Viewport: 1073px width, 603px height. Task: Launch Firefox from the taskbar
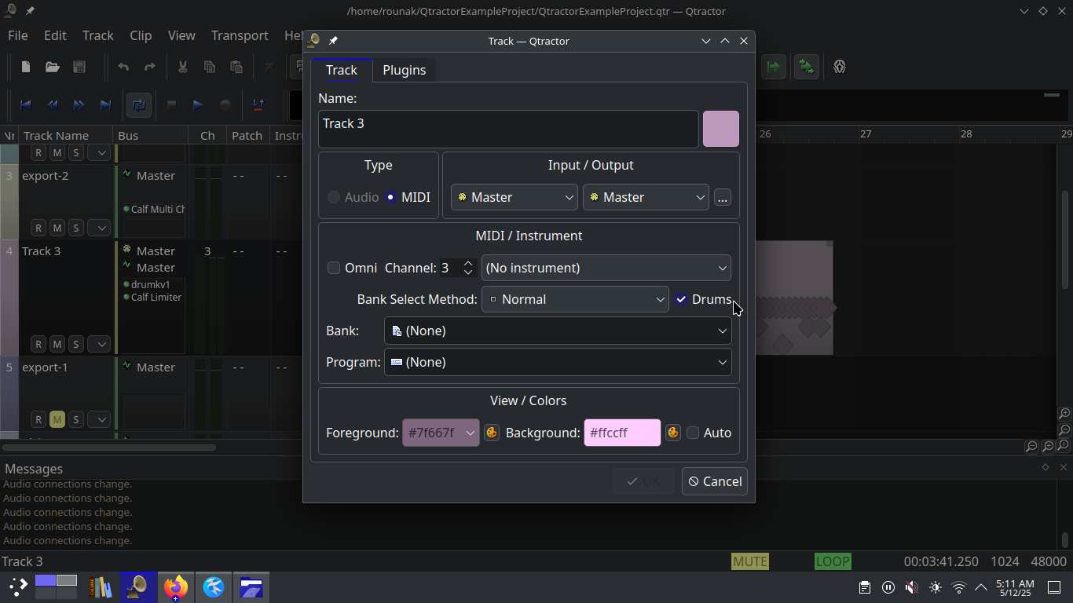point(176,587)
